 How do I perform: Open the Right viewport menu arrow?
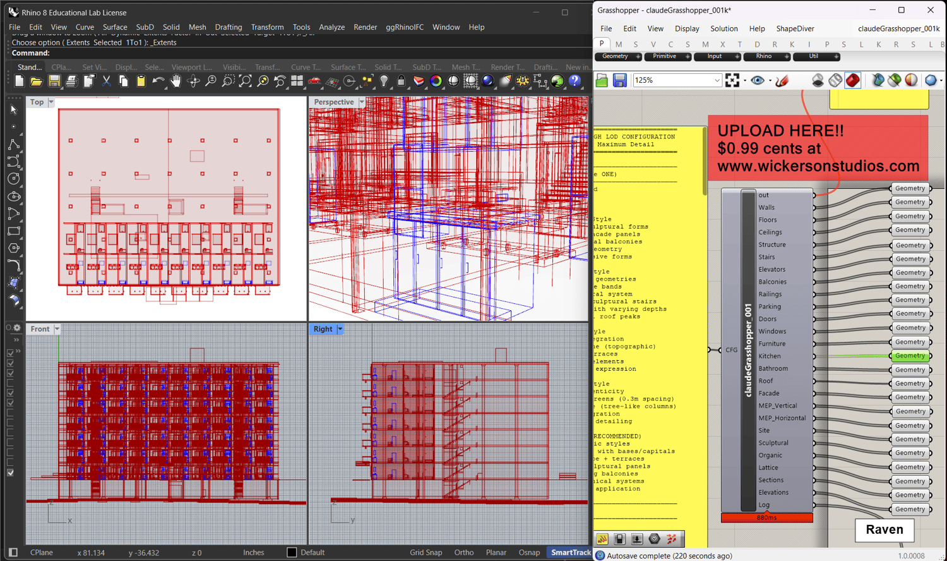pyautogui.click(x=340, y=329)
